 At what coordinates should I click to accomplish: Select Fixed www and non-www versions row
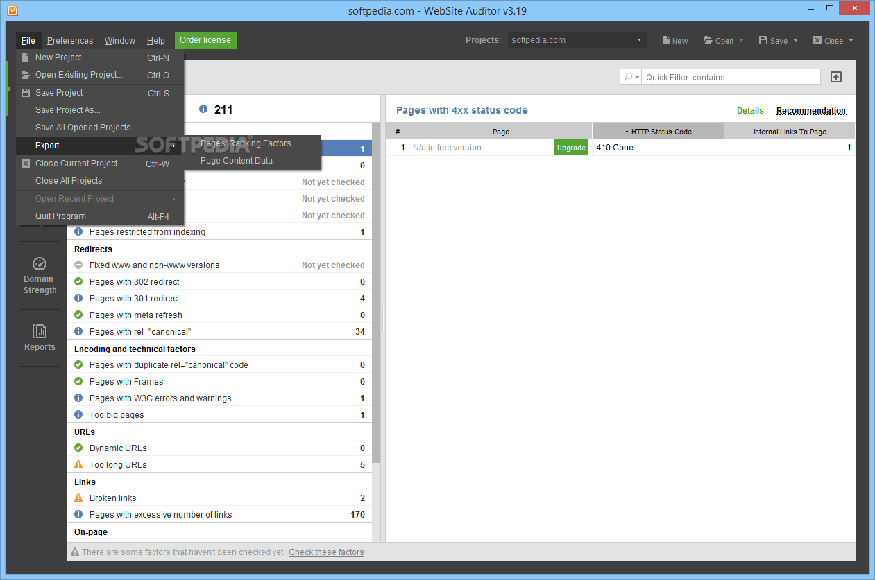(x=219, y=265)
